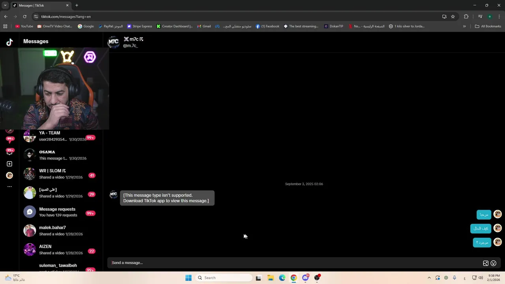The height and width of the screenshot is (284, 505).
Task: Open a new browser tab
Action: (77, 6)
